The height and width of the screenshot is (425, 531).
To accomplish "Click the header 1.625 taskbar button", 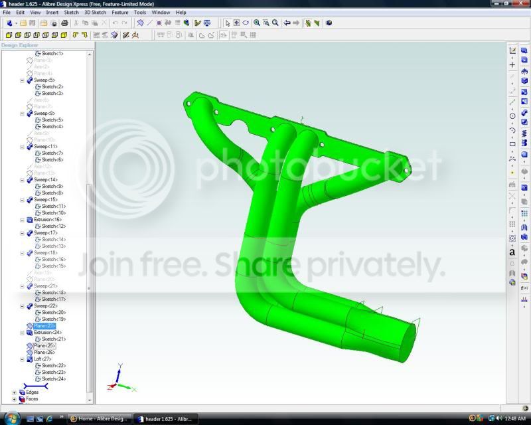I will (165, 419).
